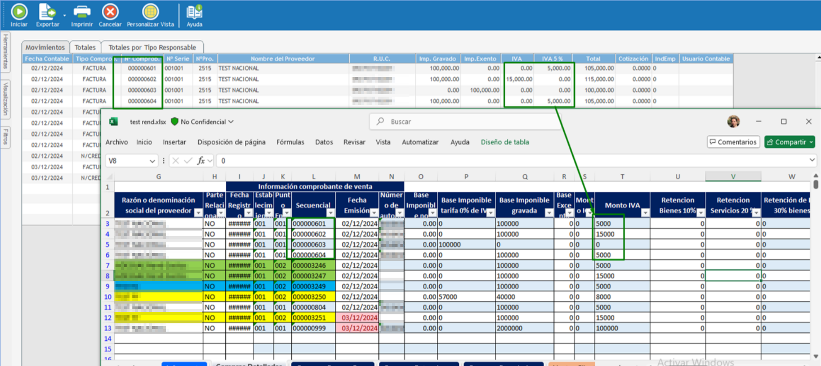Click the insert function fx icon
Image resolution: width=821 pixels, height=366 pixels.
[x=201, y=161]
